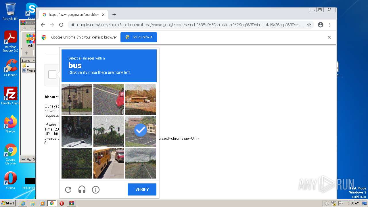368x207 pixels.
Task: Dismiss the default browser infobar
Action: 329,37
